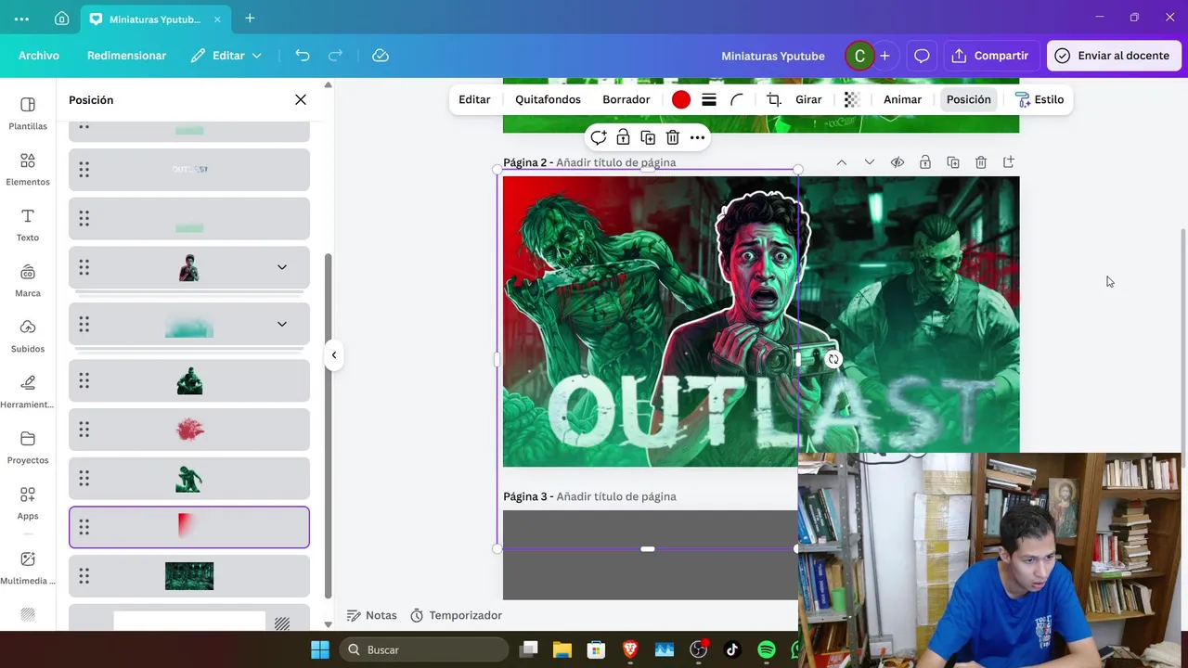Open a new browser tab
Image resolution: width=1188 pixels, height=668 pixels.
(250, 19)
